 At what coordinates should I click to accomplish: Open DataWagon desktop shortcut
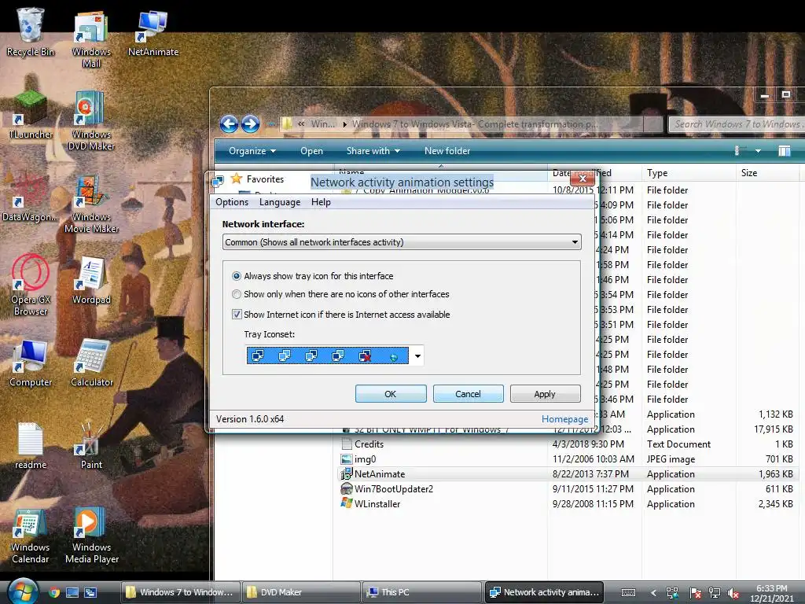tap(31, 197)
